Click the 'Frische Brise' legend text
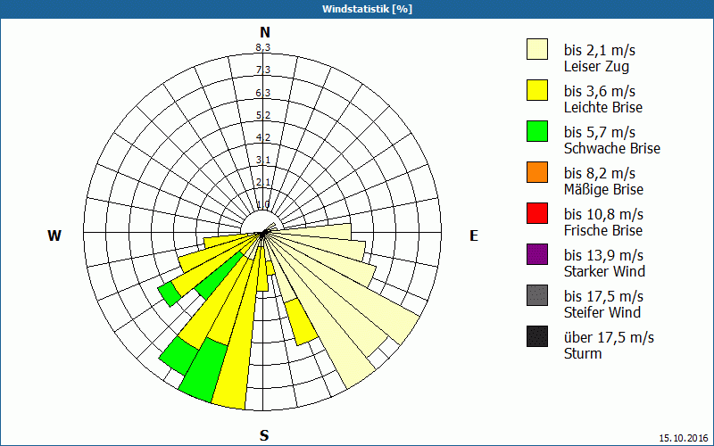The height and width of the screenshot is (446, 714). click(603, 230)
